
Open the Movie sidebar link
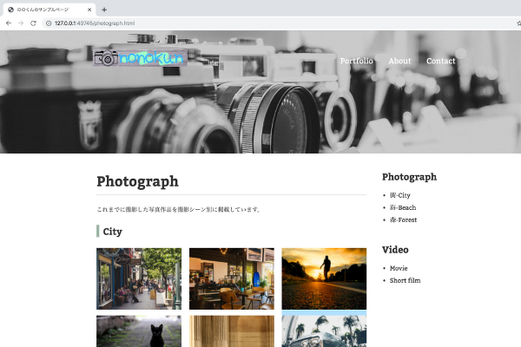(x=399, y=268)
